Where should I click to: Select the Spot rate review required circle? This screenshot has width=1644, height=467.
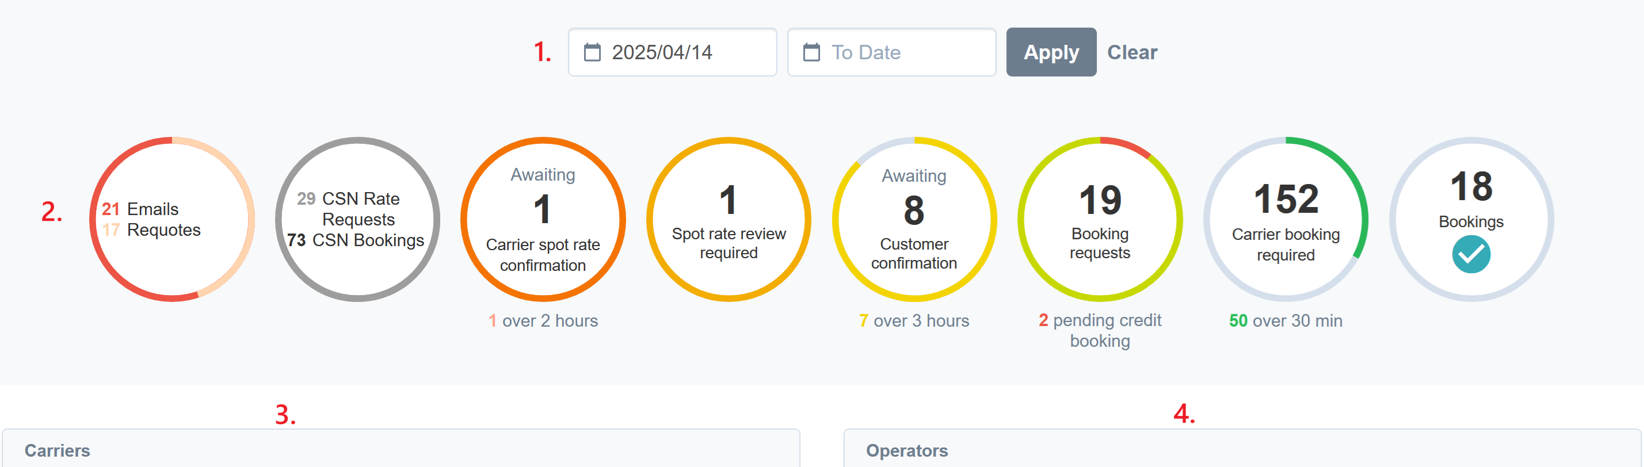(728, 219)
